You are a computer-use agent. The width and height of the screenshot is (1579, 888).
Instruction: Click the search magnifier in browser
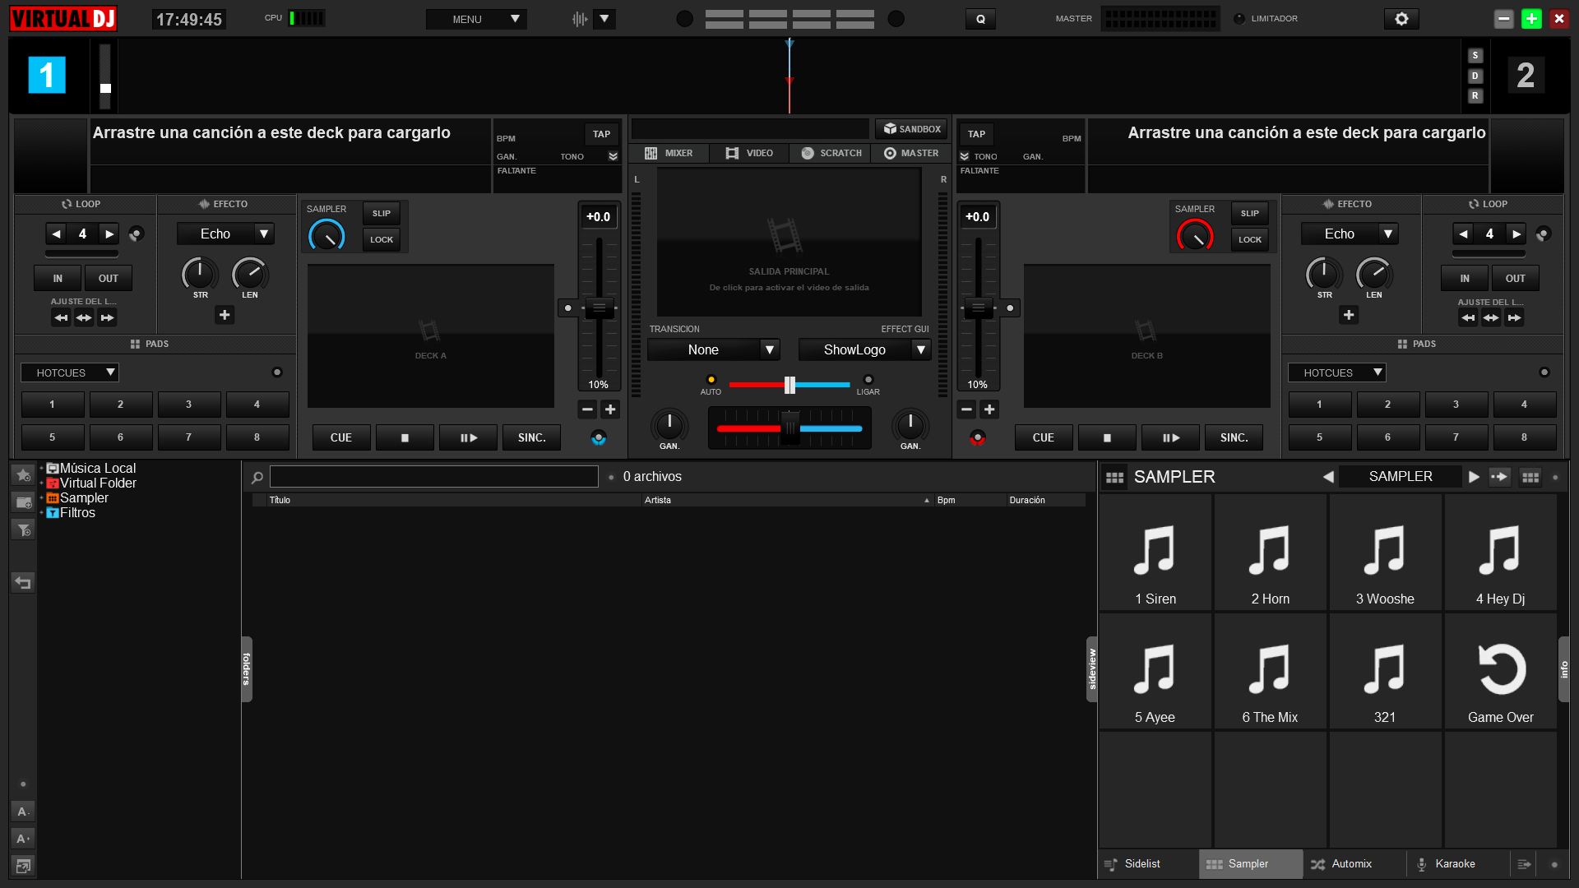[x=257, y=477]
